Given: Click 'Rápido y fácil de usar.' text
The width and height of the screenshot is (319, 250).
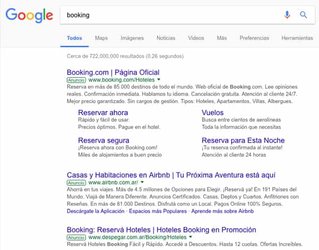Looking at the screenshot, I should [104, 120].
